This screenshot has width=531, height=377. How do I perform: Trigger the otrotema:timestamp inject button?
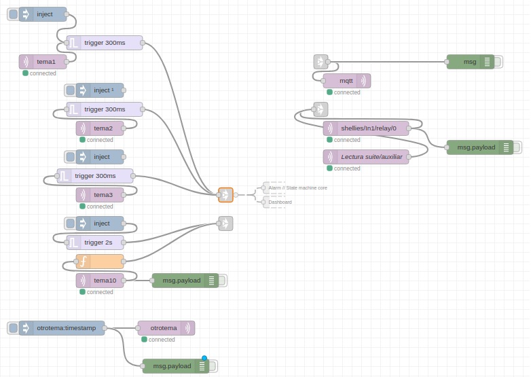click(13, 328)
